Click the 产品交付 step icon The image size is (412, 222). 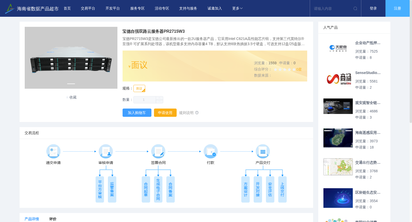point(263,151)
